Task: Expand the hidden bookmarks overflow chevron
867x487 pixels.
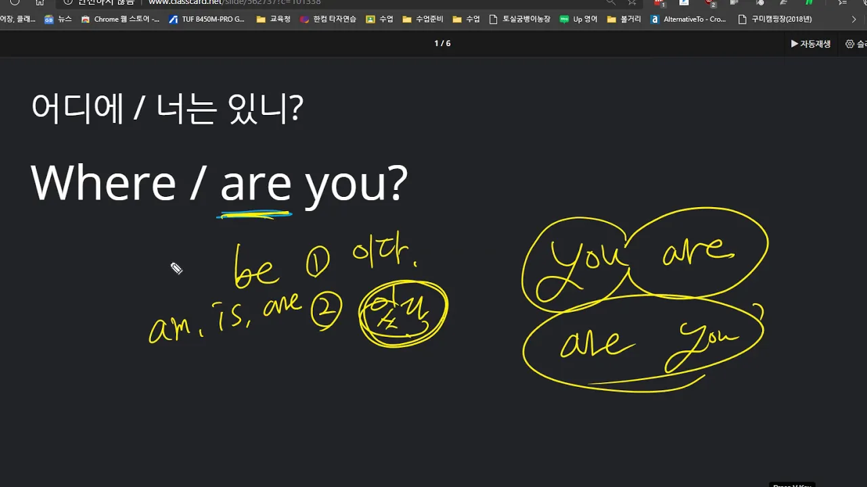Action: (x=854, y=19)
